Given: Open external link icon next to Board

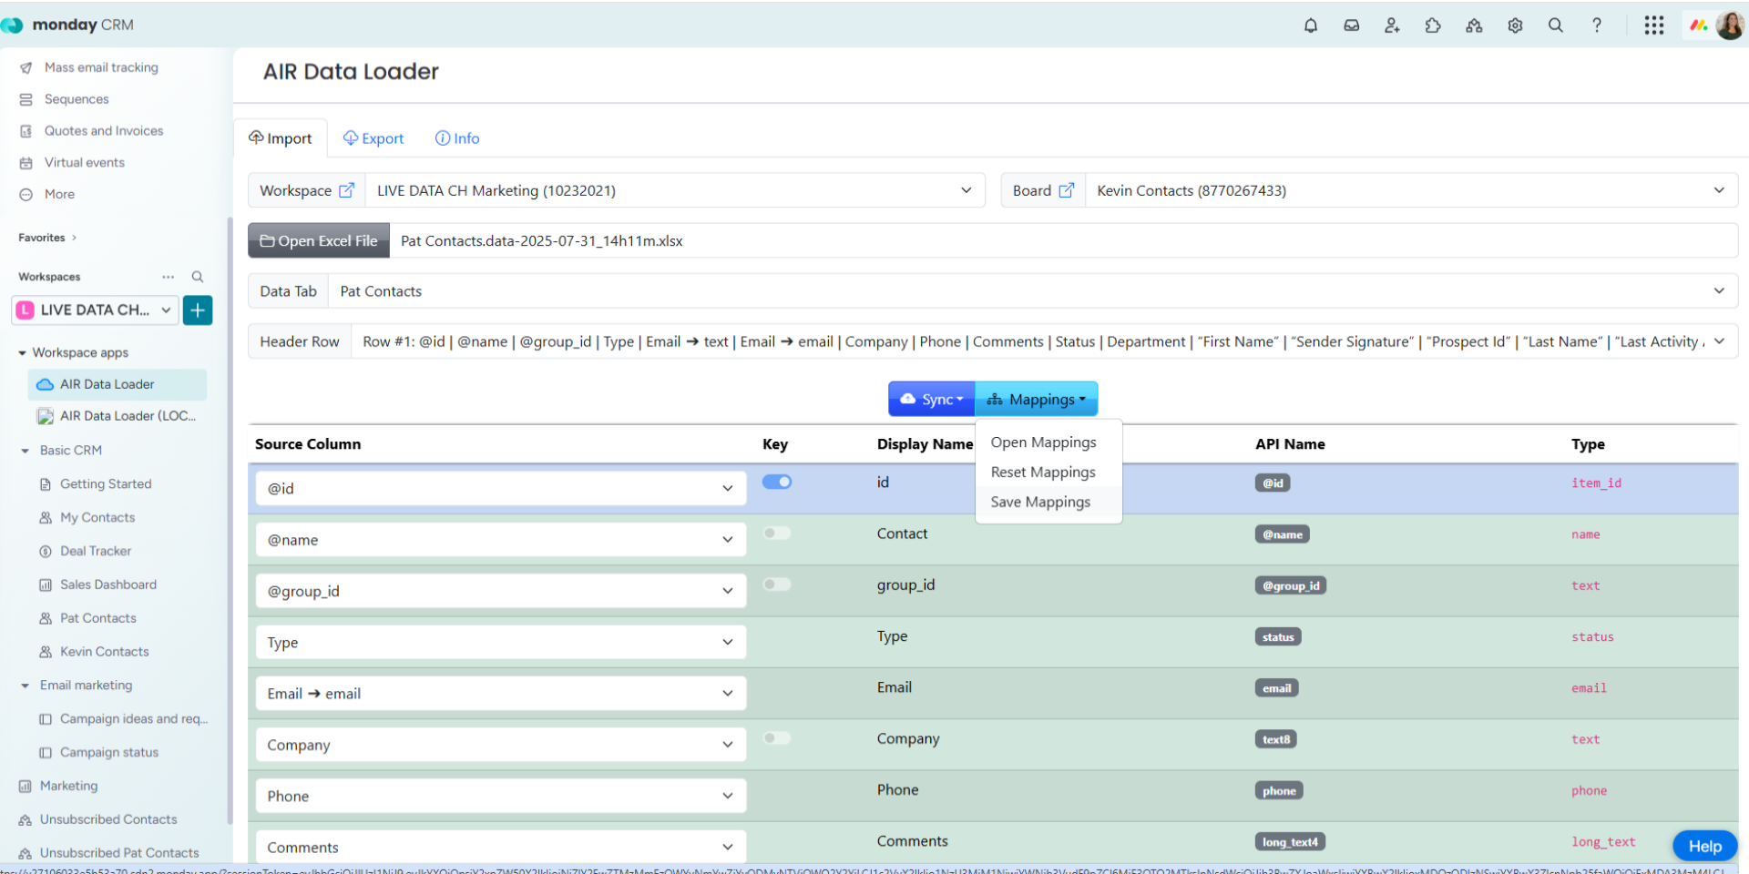Looking at the screenshot, I should click(1066, 190).
